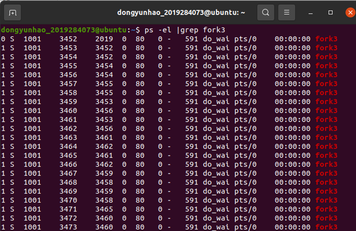This screenshot has width=356, height=231.
Task: Click PID 3471
Action: tap(68, 209)
